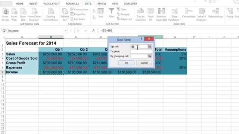The height and width of the screenshot is (134, 239).
Task: Select column B header
Action: (x=51, y=37)
